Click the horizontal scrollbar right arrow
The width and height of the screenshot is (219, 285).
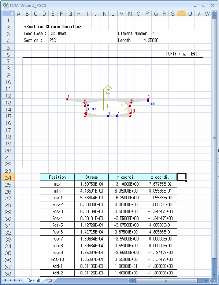pyautogui.click(x=206, y=280)
